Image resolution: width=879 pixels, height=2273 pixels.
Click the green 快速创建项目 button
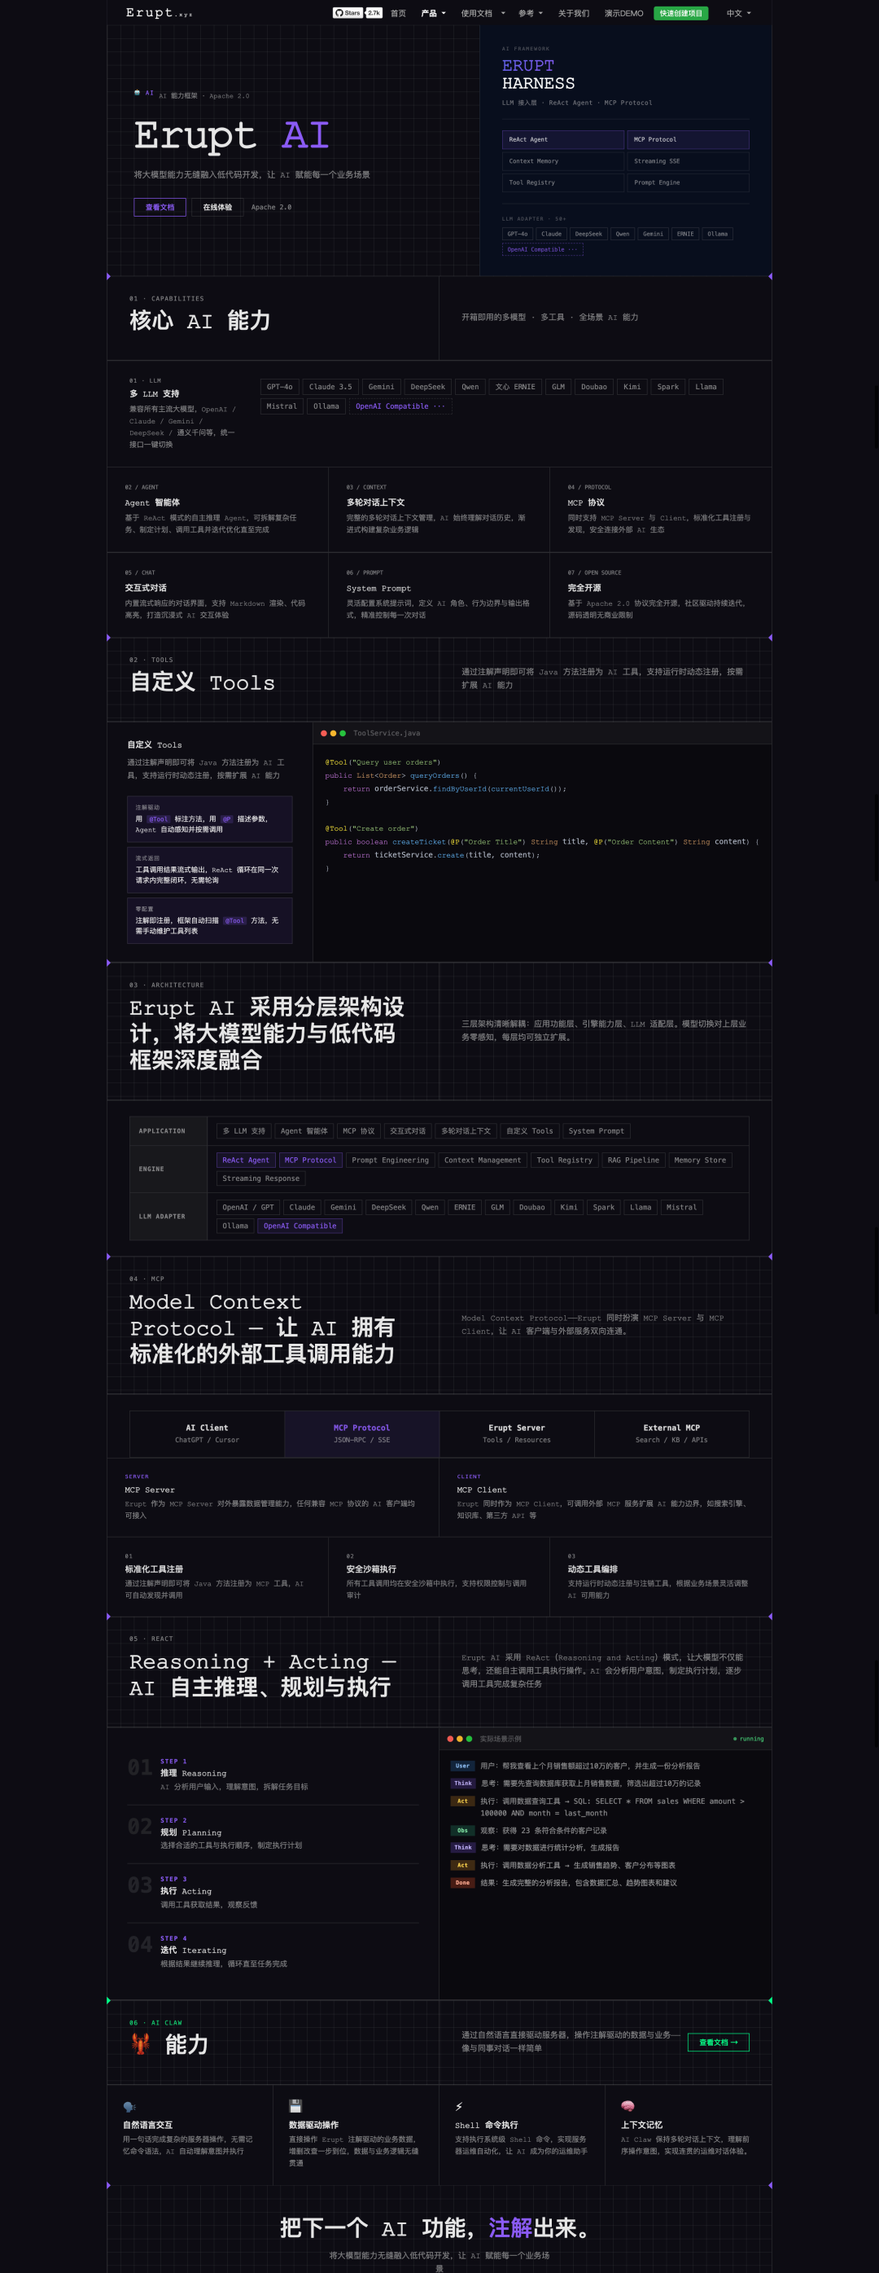coord(680,13)
